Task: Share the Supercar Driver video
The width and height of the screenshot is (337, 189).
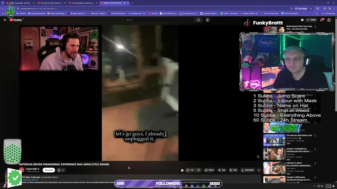Action: click(209, 170)
